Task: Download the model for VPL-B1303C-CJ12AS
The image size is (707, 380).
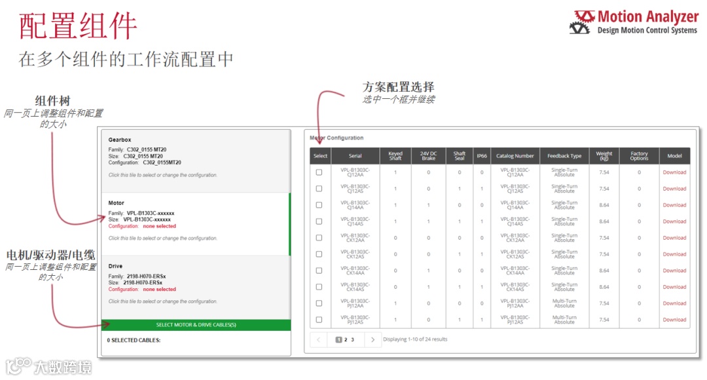Action: [x=674, y=189]
